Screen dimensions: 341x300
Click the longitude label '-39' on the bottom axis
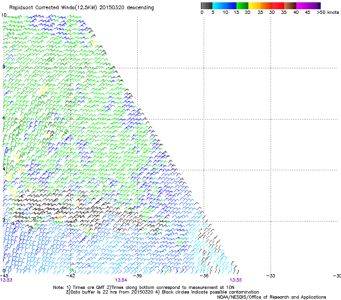(137, 276)
